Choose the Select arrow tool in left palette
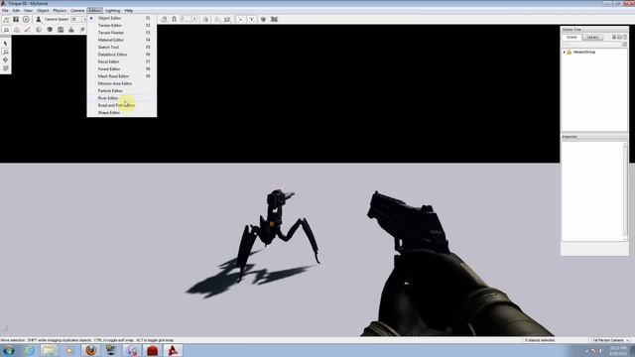This screenshot has height=357, width=635. coord(5,44)
